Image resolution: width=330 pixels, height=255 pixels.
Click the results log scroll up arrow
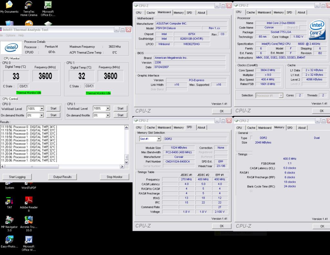point(126,127)
